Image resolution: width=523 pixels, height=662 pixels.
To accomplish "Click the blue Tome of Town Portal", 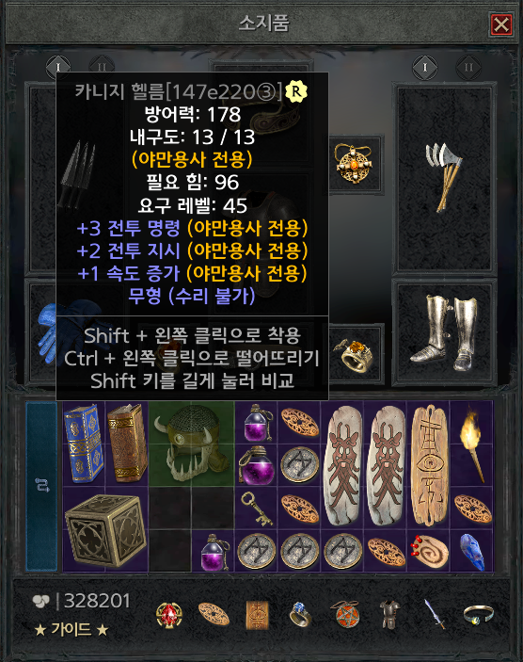I will [84, 444].
